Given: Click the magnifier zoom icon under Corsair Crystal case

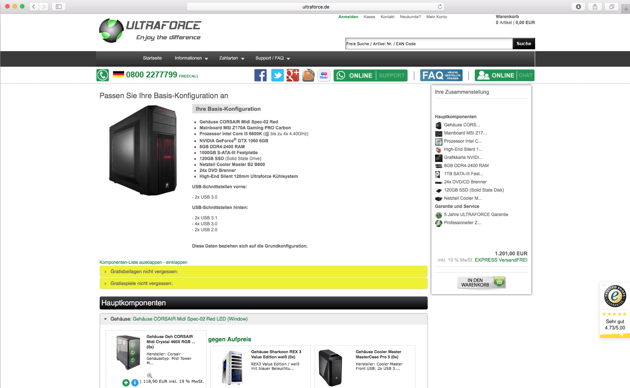Looking at the screenshot, I should [150, 375].
